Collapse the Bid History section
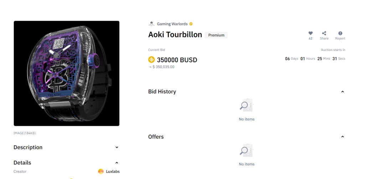 point(343,92)
